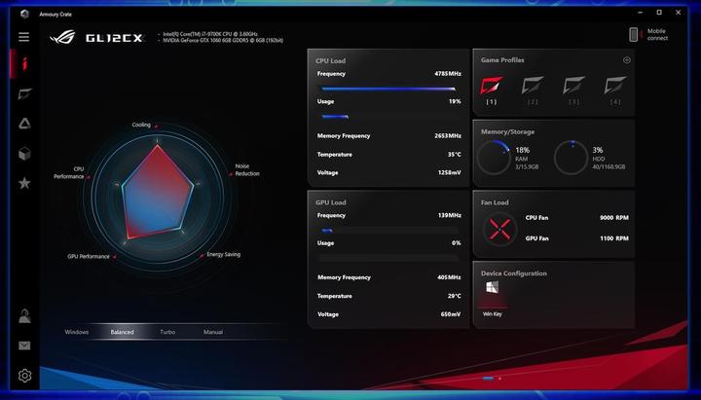This screenshot has height=400, width=701.
Task: Click the GPU Frequency bar
Action: click(388, 231)
